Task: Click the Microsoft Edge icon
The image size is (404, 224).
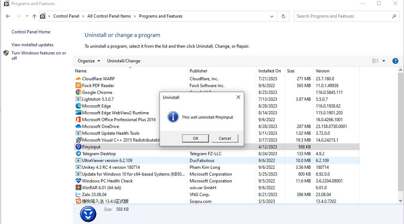Action: tap(78, 106)
